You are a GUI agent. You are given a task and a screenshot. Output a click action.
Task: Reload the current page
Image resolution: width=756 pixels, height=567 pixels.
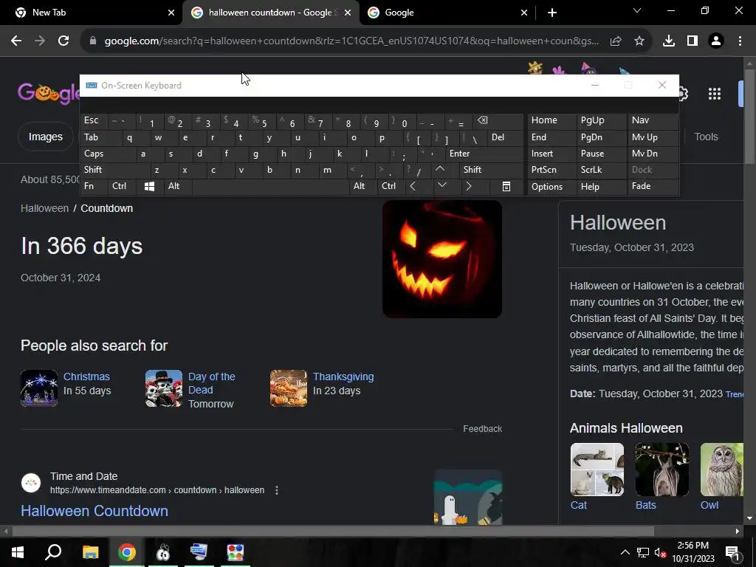pos(63,41)
